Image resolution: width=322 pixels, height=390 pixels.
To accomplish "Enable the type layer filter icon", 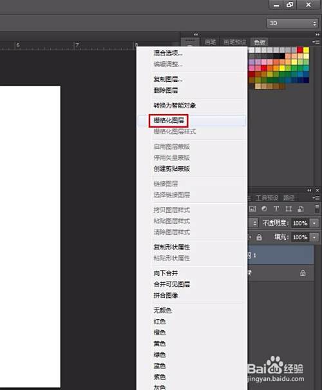I will tap(276, 209).
